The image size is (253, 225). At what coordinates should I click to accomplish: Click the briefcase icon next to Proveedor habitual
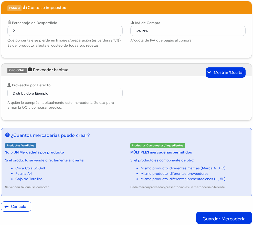point(30,69)
